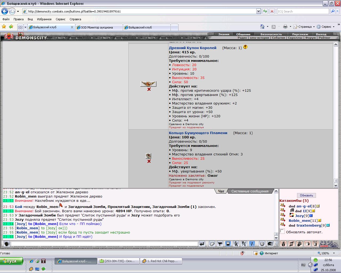Switch to the SOD Монитор аукциона tab
The height and width of the screenshot is (273, 341).
(99, 27)
